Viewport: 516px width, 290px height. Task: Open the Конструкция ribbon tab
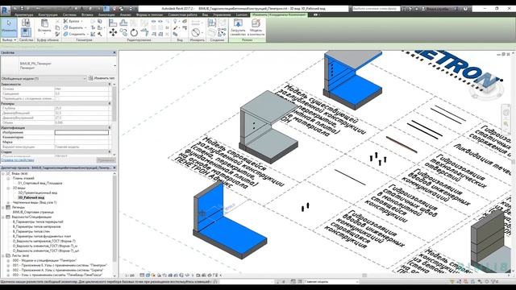48,14
